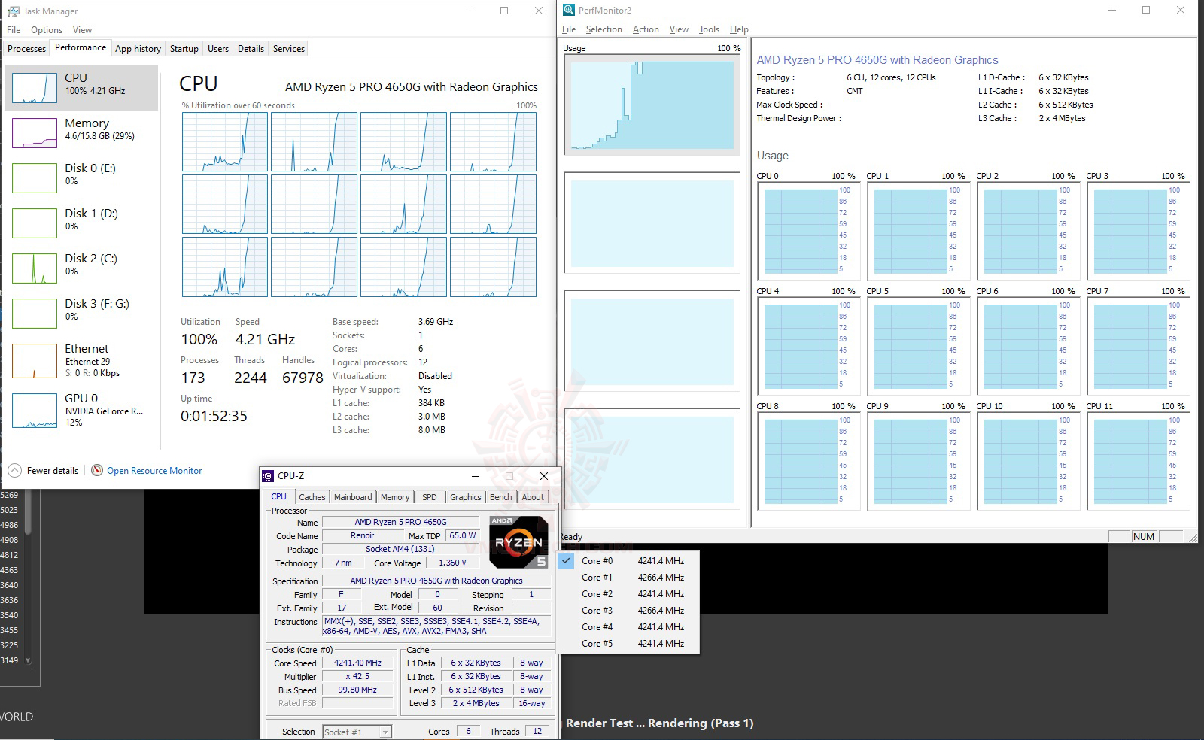Select Disk 1 (D:) in the sidebar
The image size is (1204, 740).
click(81, 223)
